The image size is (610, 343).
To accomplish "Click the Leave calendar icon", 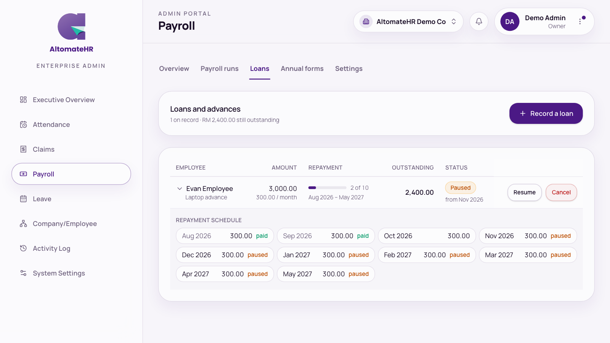I will pos(23,199).
